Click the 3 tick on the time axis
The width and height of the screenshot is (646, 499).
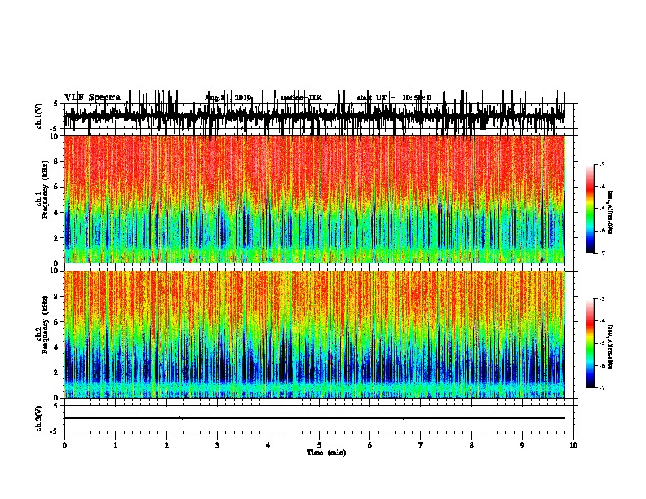[217, 444]
